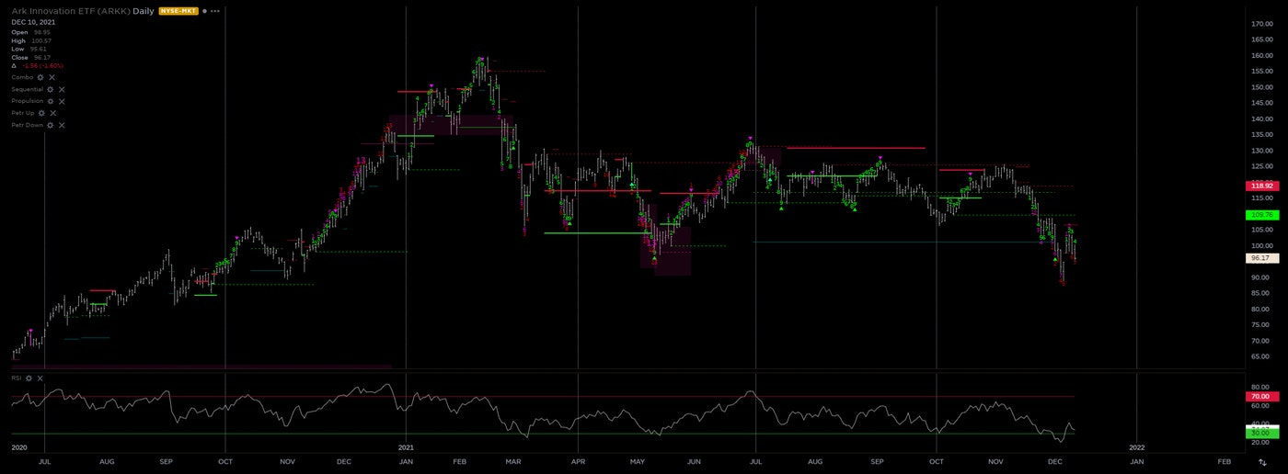Viewport: 1288px width, 474px height.
Task: Click the RSI 70.00 overbought level tag
Action: pyautogui.click(x=1260, y=397)
